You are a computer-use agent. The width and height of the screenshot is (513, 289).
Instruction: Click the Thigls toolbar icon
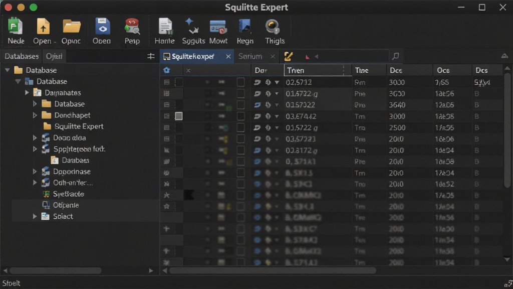pyautogui.click(x=272, y=27)
